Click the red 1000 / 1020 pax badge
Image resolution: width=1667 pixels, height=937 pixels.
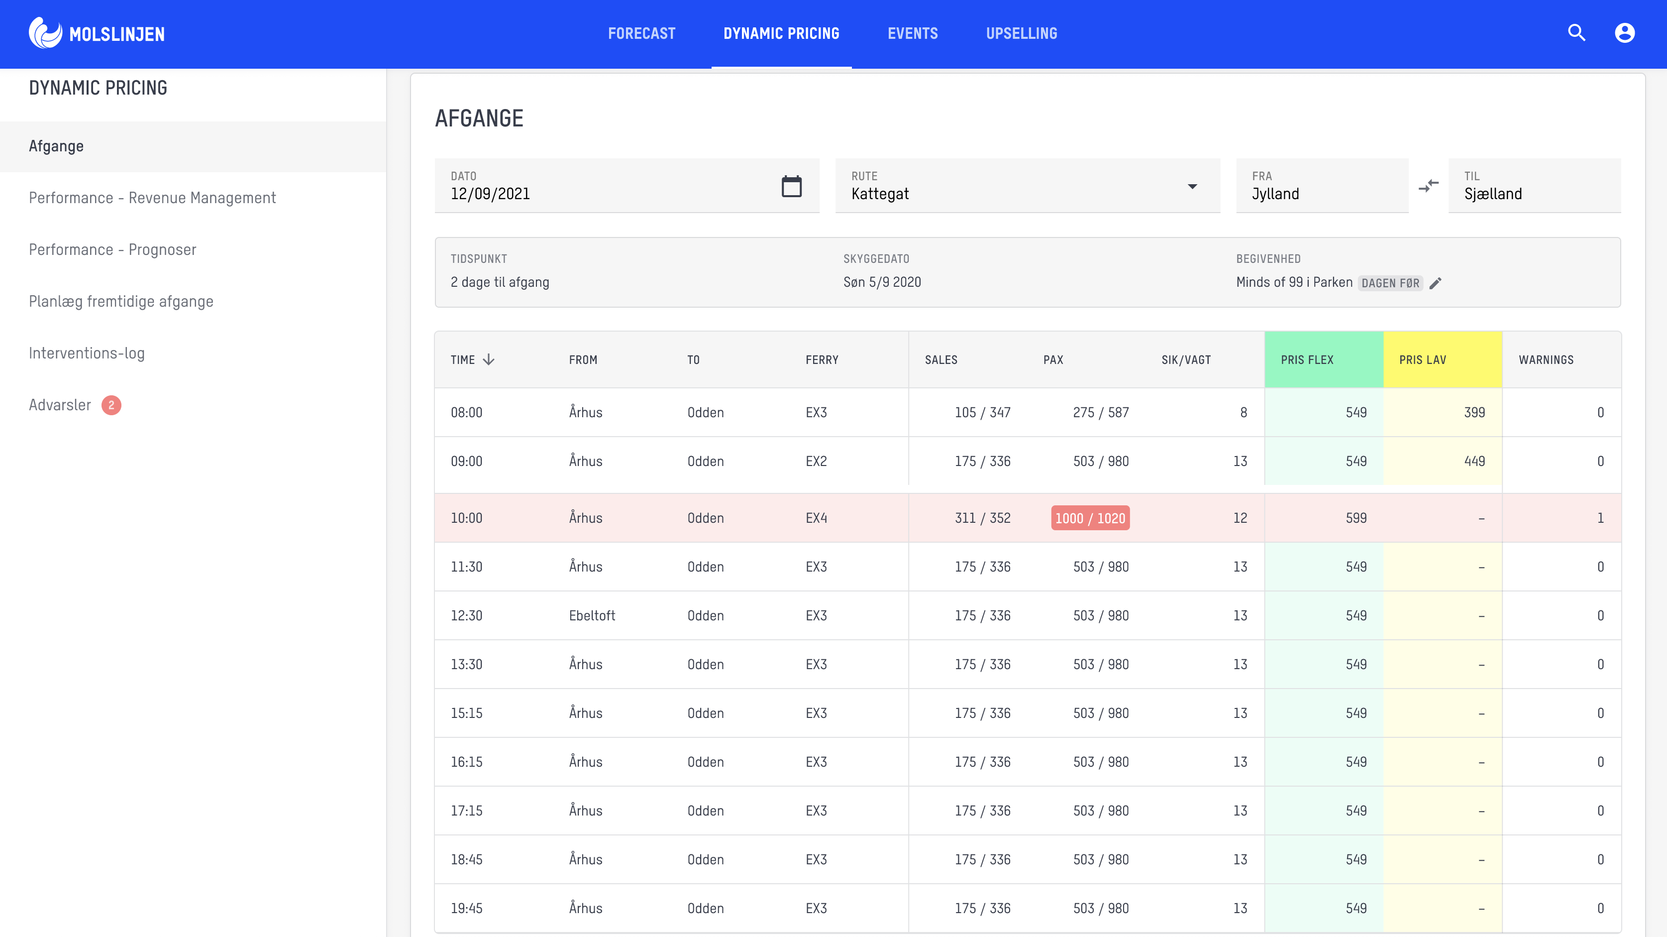pos(1090,518)
